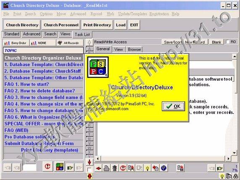Click the NONE sort button
Viewport: 240px width, 180px height.
coord(43,43)
